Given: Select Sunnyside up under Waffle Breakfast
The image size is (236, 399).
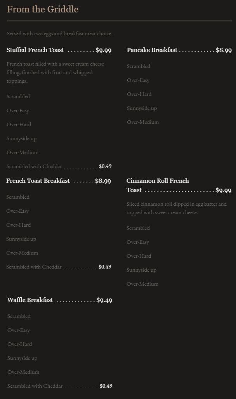Looking at the screenshot, I should tap(22, 358).
